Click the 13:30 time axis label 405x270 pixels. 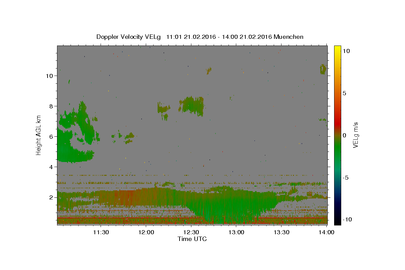tap(281, 232)
